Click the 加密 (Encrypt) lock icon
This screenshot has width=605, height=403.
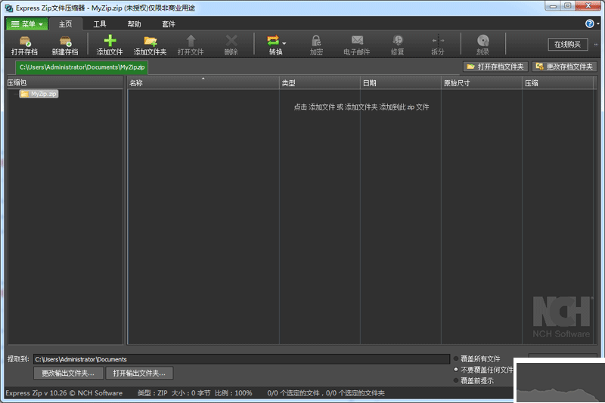coord(316,41)
